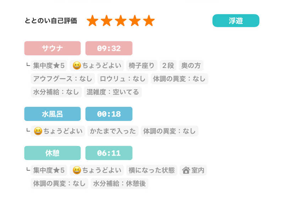Click the blue 水風呂 label
This screenshot has height=213, width=284.
[x=53, y=114]
